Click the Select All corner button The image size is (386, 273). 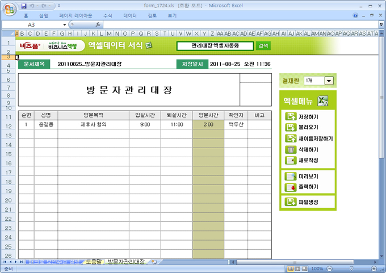coord(9,33)
